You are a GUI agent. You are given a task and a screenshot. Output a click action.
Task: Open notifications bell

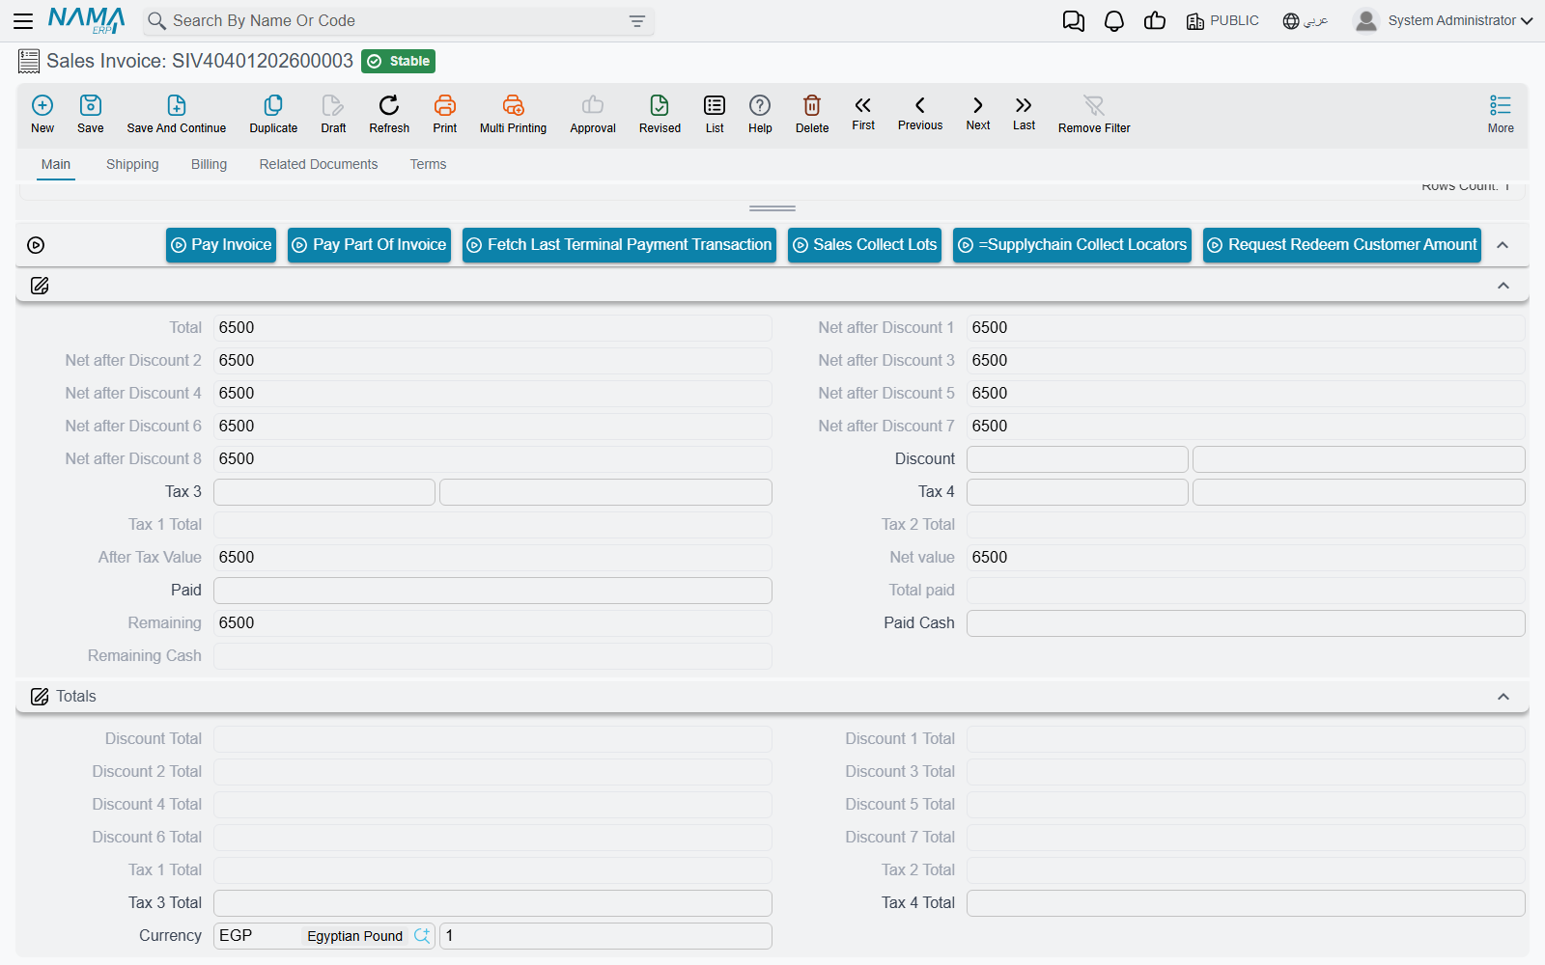(x=1114, y=21)
